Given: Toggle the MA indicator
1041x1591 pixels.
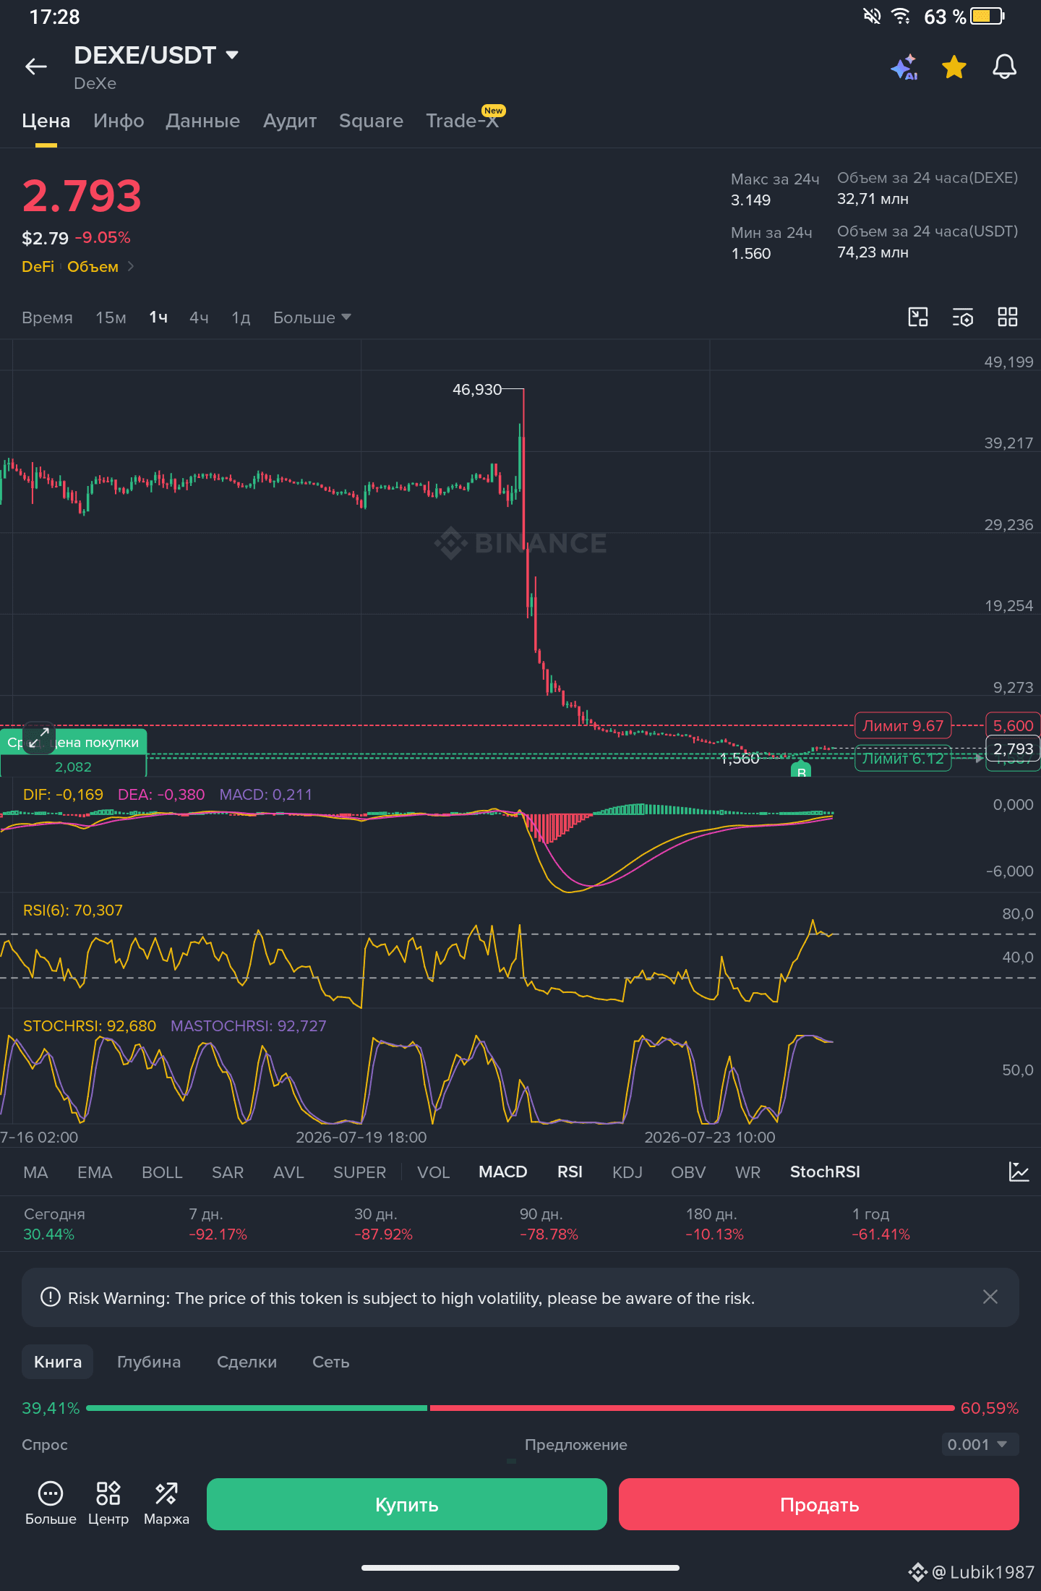Looking at the screenshot, I should tap(35, 1172).
